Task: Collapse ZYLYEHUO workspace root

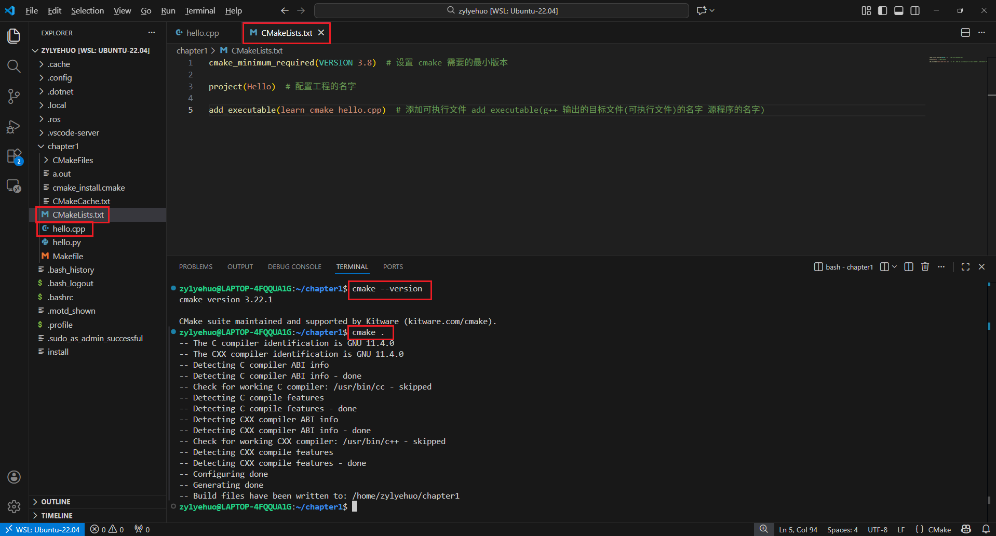Action: [x=98, y=50]
